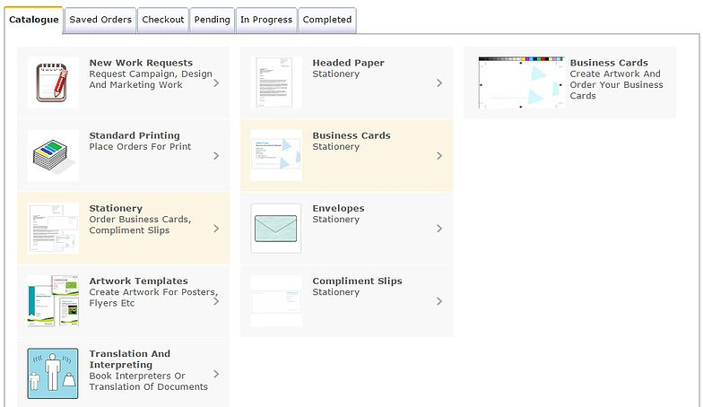703x407 pixels.
Task: Go to the Checkout tab
Action: pos(163,20)
